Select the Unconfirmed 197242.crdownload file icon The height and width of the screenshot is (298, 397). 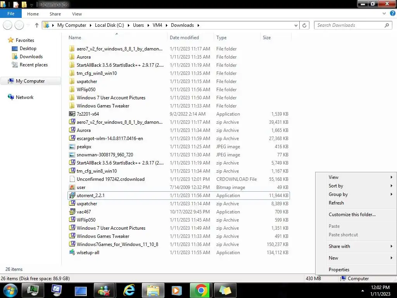pos(72,179)
